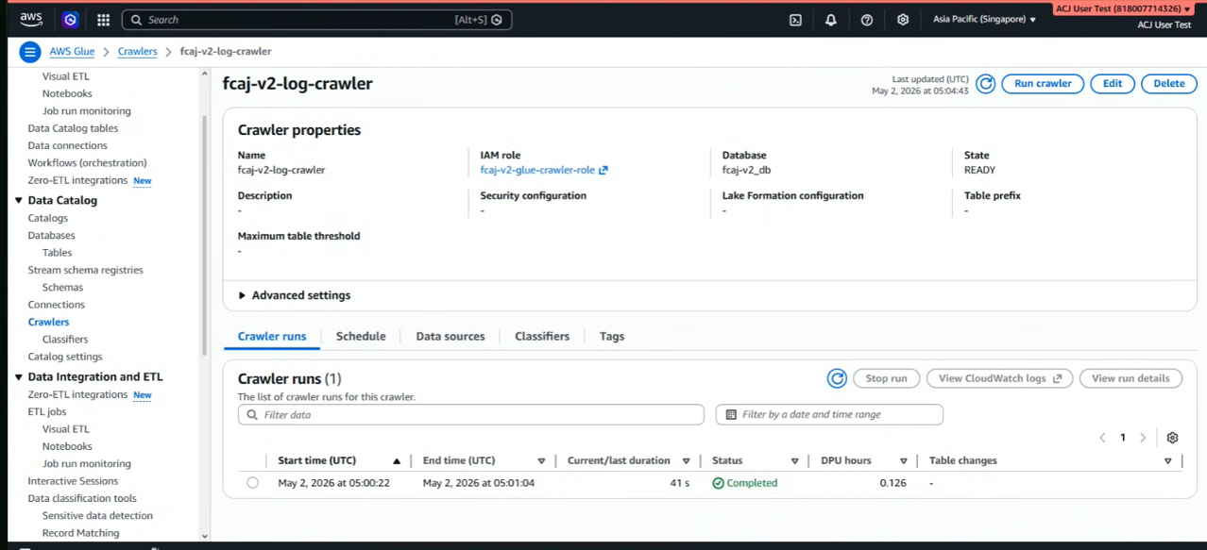Open CloudShell terminal icon

[795, 20]
